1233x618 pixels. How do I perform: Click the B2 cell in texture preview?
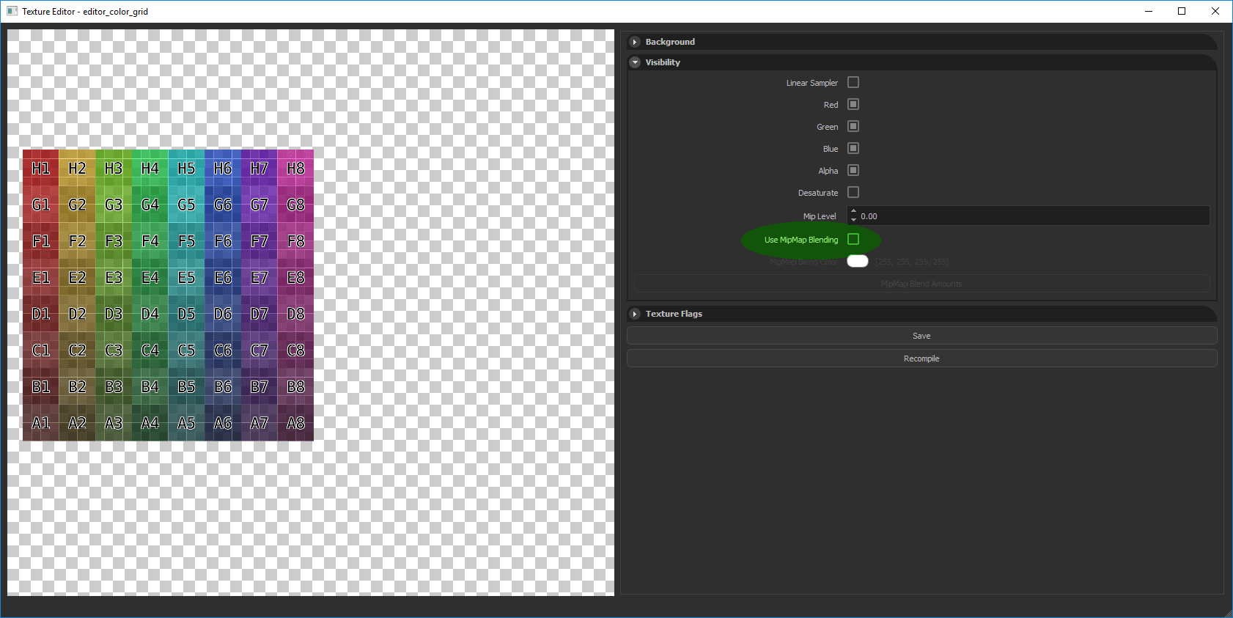[x=77, y=386]
